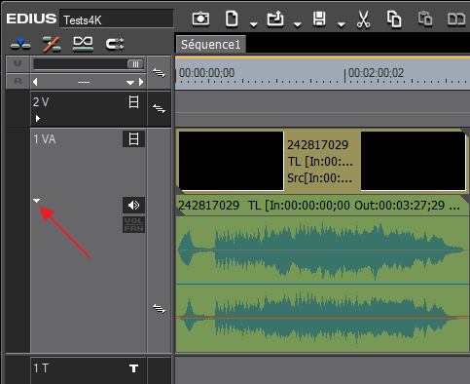
Task: Open the project folder icon in the toolbar
Action: pos(275,19)
